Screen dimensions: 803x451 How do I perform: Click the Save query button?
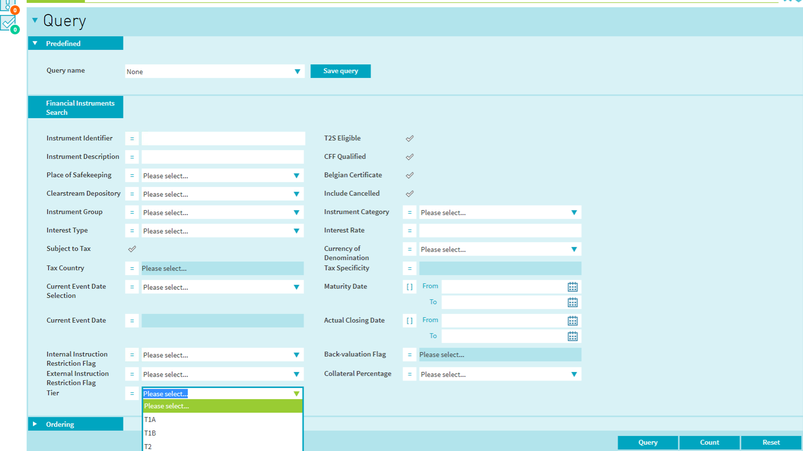click(x=340, y=71)
